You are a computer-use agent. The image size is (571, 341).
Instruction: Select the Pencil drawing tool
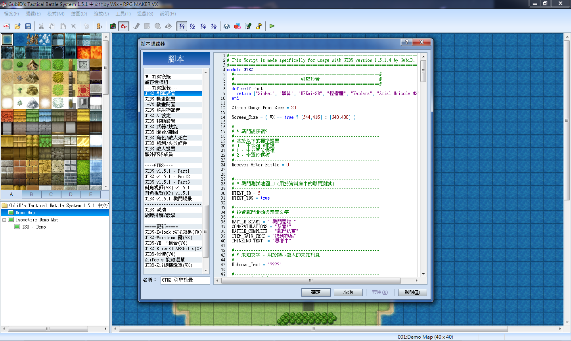[x=137, y=26]
